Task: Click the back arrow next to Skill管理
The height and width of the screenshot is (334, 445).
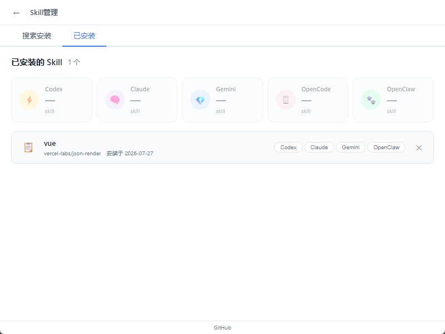Action: (17, 13)
